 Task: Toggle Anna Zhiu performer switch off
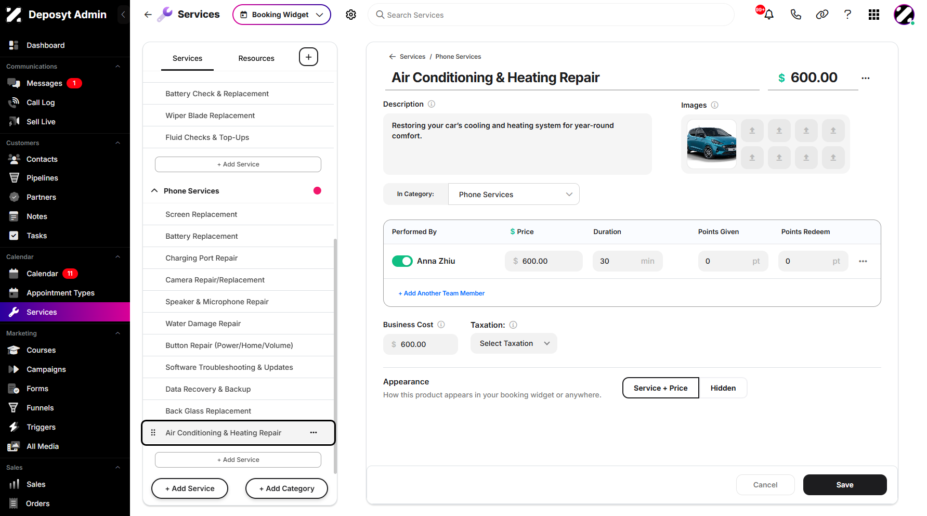402,261
